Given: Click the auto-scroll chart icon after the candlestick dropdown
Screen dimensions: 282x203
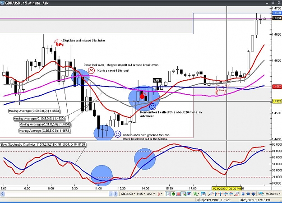Looking at the screenshot, I should (168, 194).
